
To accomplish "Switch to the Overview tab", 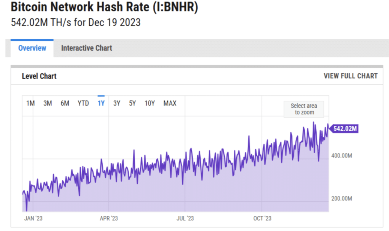I will [x=32, y=48].
